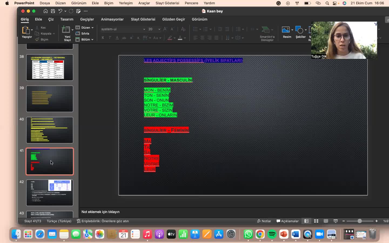Switch to the Ekle ribbon tab

click(38, 19)
